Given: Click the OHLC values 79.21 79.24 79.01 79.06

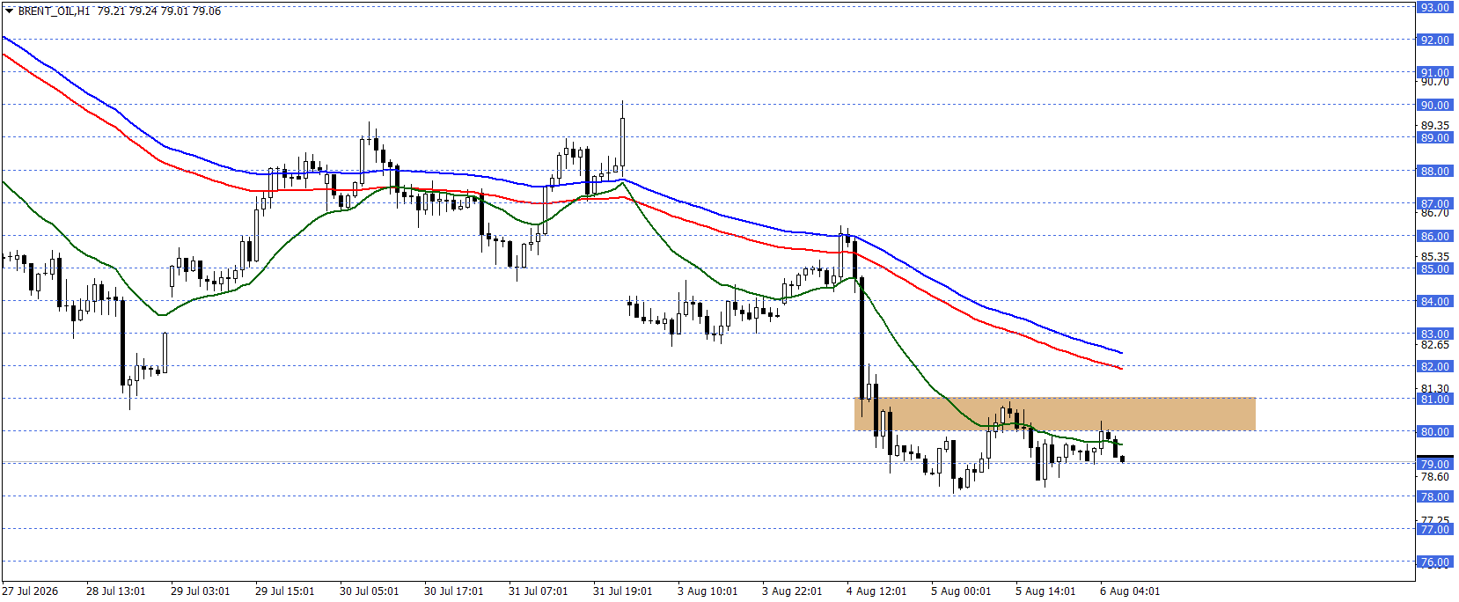Looking at the screenshot, I should tap(159, 11).
